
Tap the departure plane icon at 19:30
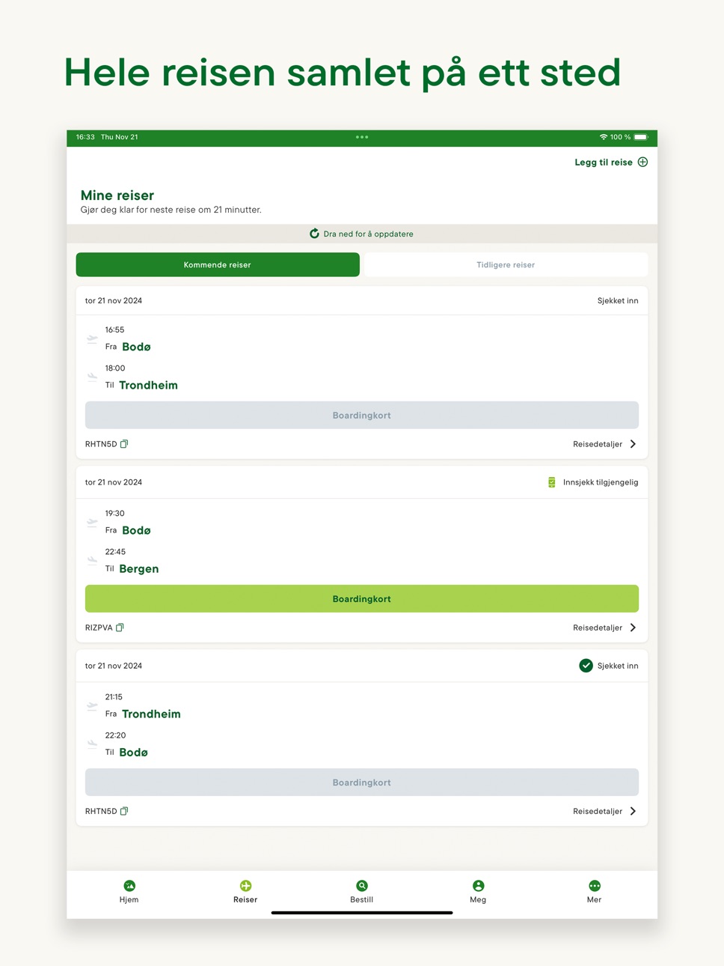pos(92,523)
